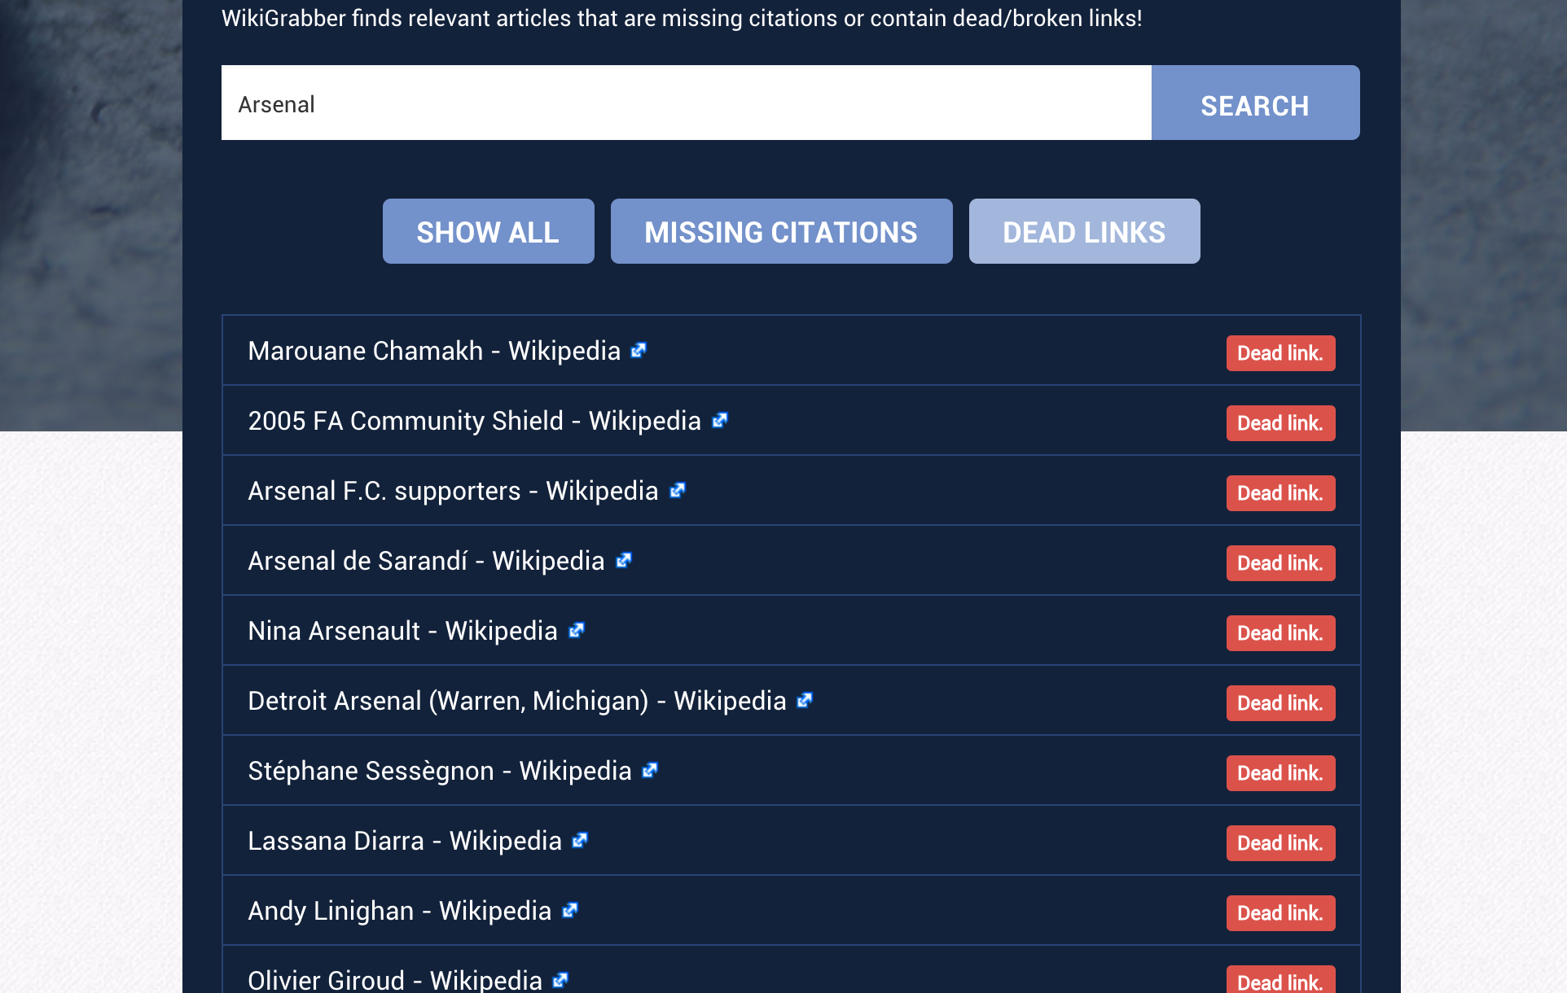
Task: Open Stéphane Sessègnon - Wikipedia article
Action: [x=440, y=771]
